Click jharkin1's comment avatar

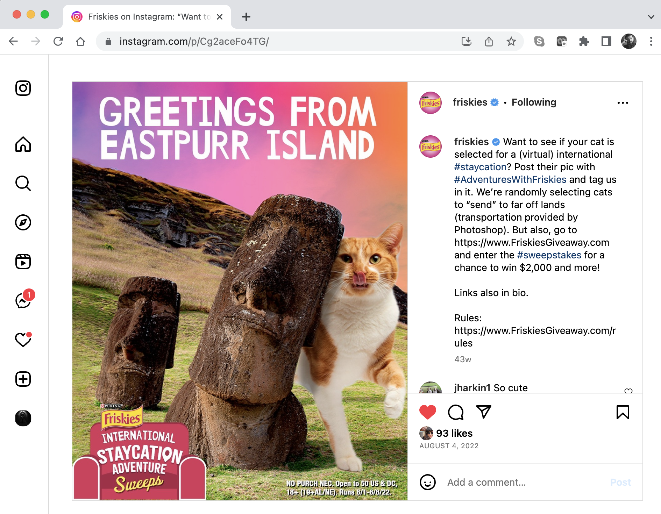[x=431, y=388]
